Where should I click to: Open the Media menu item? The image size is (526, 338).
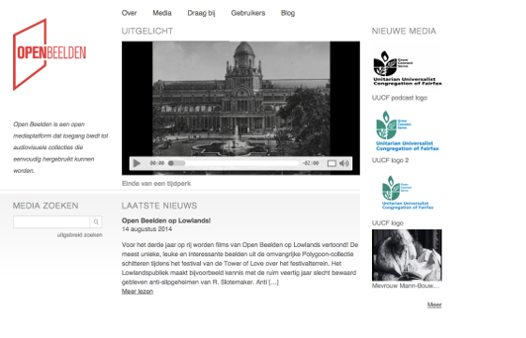click(162, 13)
